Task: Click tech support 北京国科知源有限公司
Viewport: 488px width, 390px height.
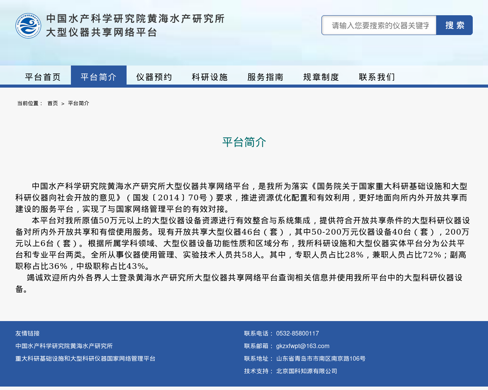Action: pos(307,371)
